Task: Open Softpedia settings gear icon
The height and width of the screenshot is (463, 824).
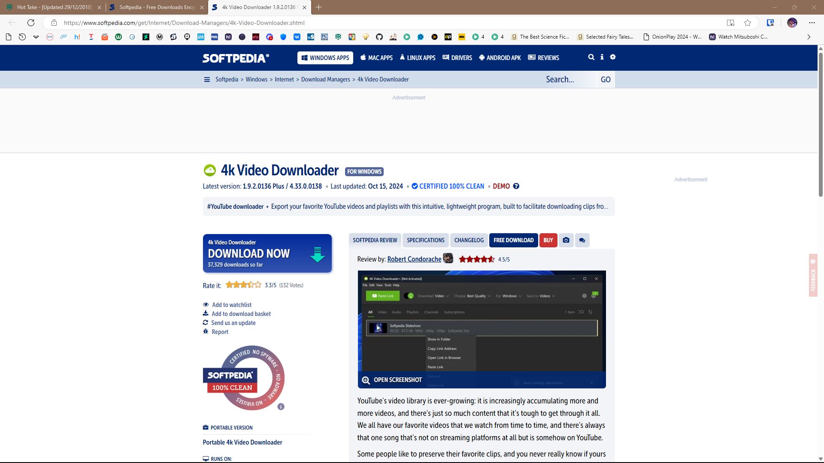Action: tap(613, 57)
